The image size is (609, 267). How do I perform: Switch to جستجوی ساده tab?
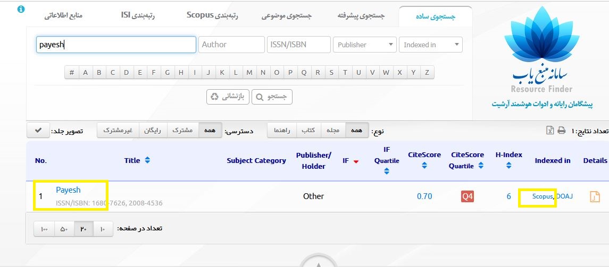click(436, 16)
